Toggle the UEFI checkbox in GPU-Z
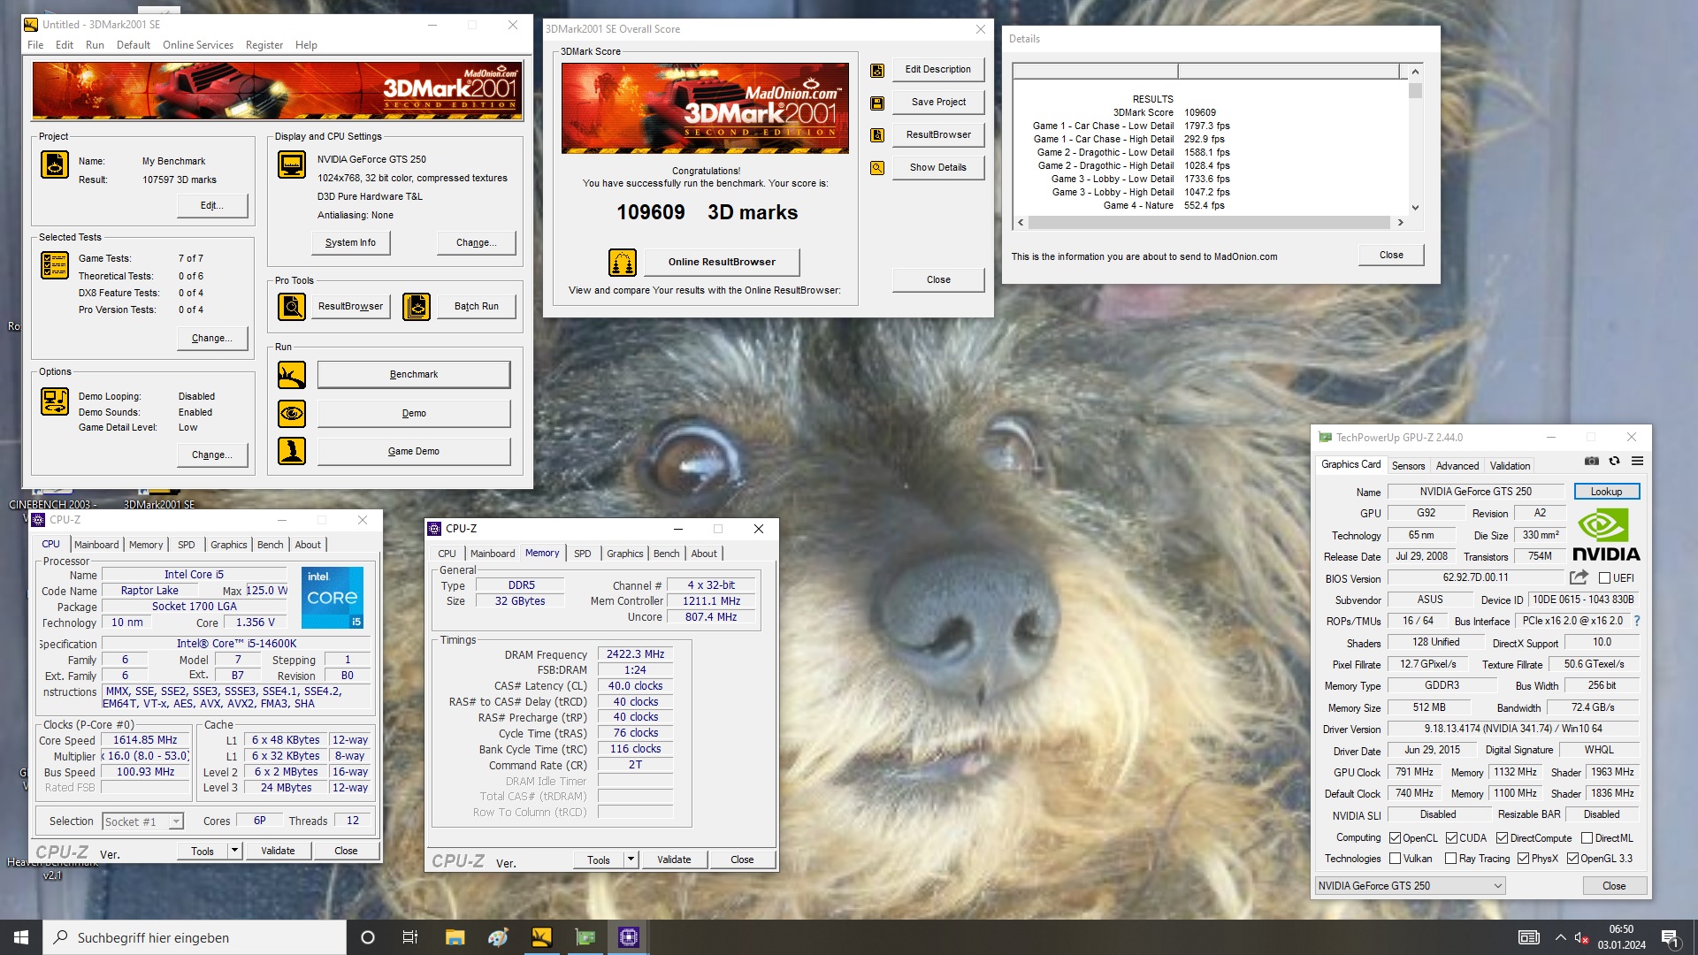The width and height of the screenshot is (1698, 955). tap(1604, 578)
